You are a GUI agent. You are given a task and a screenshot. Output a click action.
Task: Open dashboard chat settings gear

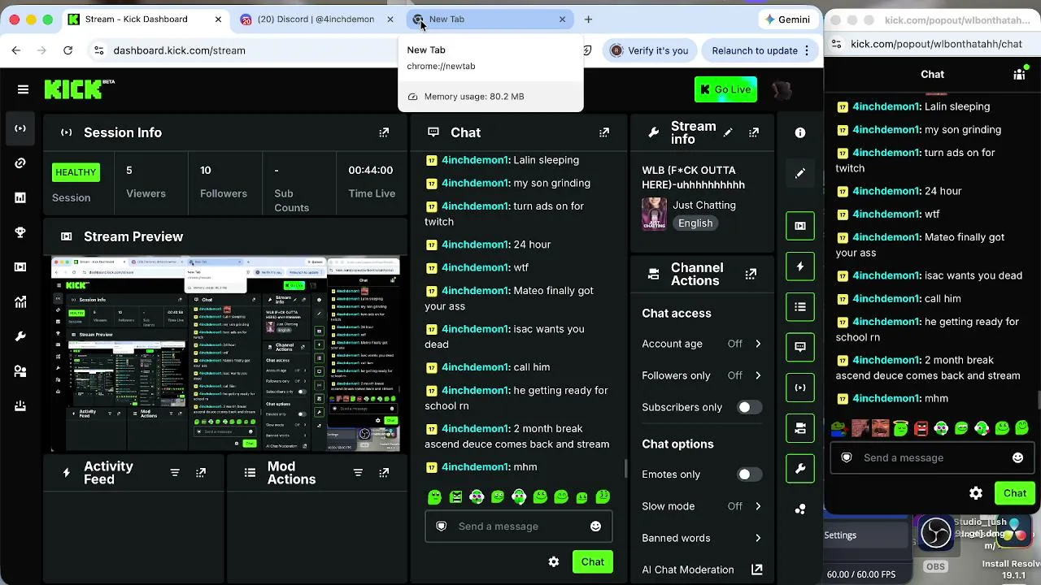point(554,562)
